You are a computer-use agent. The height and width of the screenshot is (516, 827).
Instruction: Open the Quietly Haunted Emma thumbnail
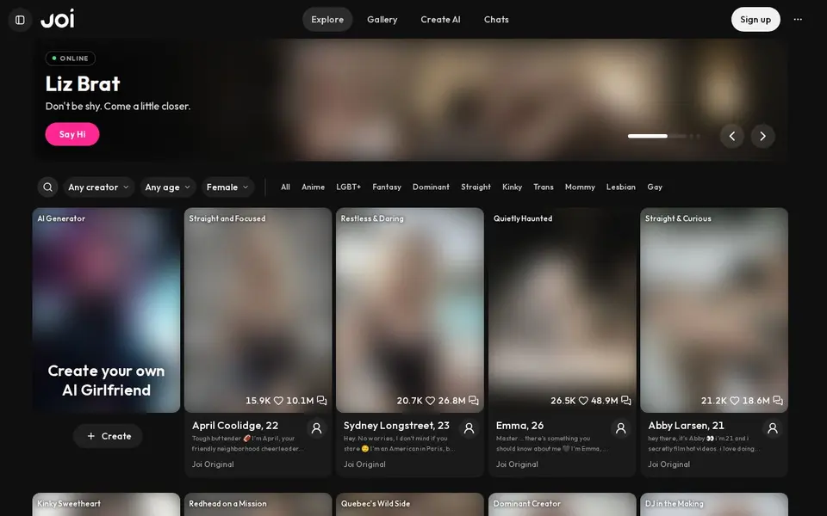tap(563, 310)
